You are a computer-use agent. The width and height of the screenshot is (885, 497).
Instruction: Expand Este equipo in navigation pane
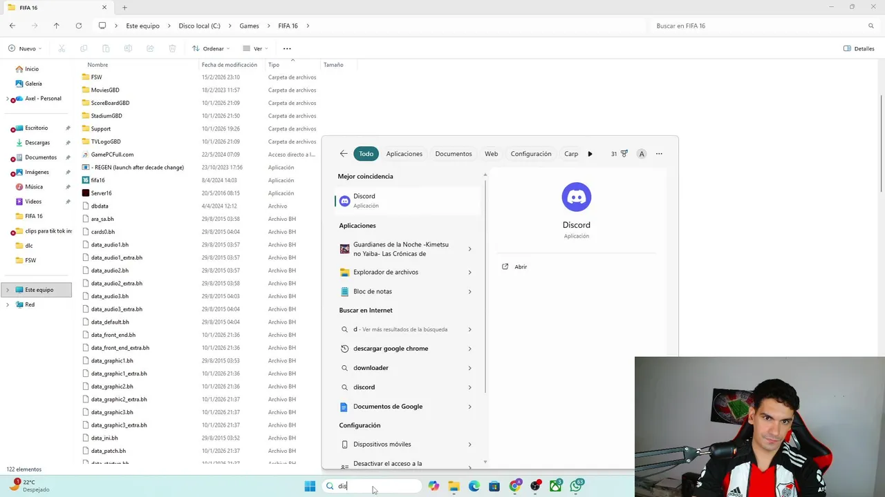(x=7, y=290)
